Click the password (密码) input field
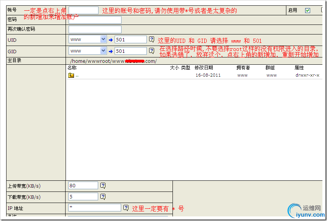This screenshot has height=221, width=327. (95, 20)
